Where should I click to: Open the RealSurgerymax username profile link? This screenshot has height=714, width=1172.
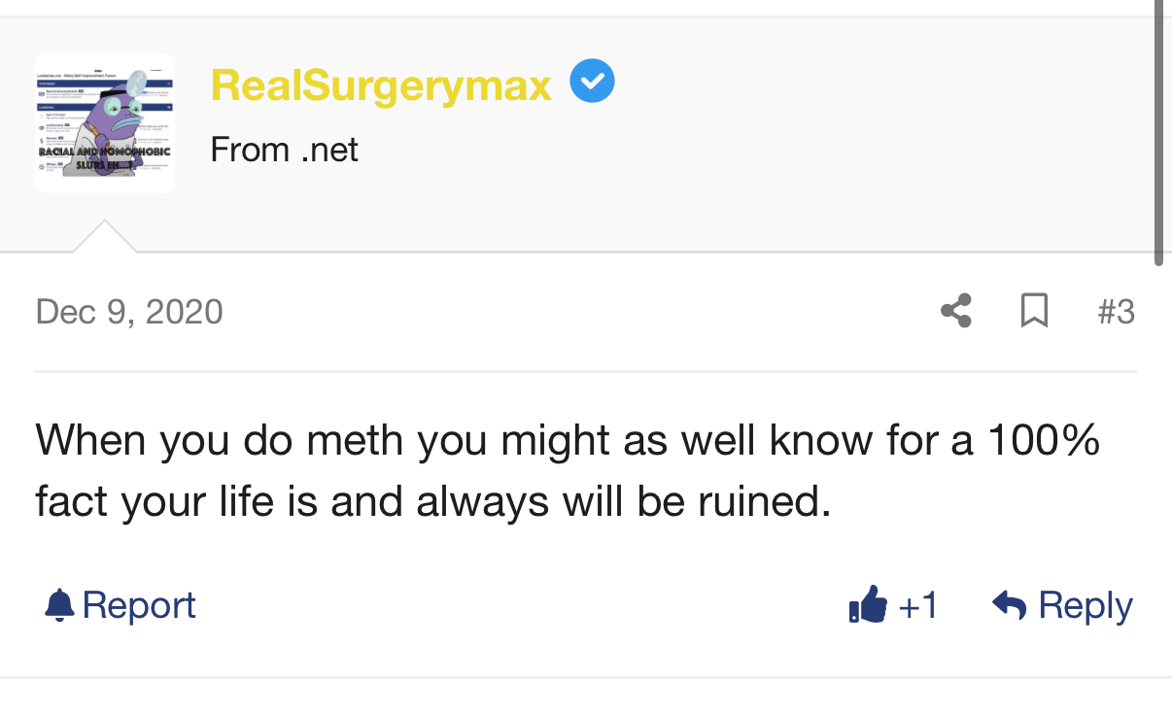click(381, 85)
